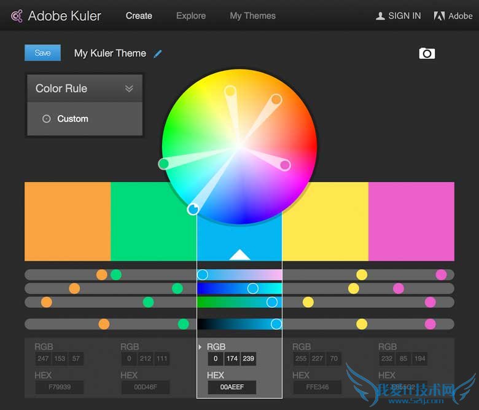The height and width of the screenshot is (410, 479).
Task: Click RGB field showing 255
Action: click(x=301, y=358)
